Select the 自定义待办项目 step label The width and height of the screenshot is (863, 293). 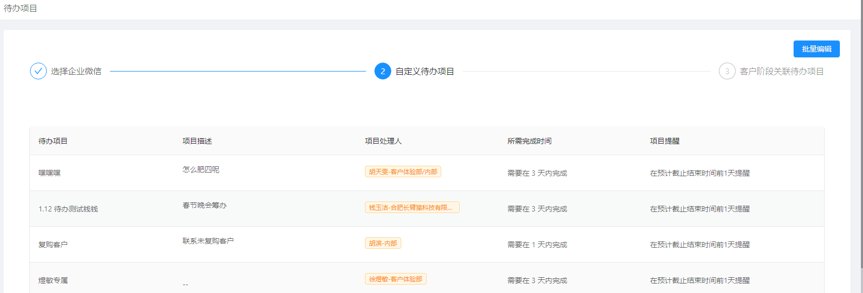click(x=425, y=71)
